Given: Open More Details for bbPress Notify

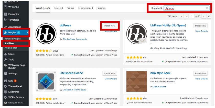Looking at the screenshot, I should (201, 31).
